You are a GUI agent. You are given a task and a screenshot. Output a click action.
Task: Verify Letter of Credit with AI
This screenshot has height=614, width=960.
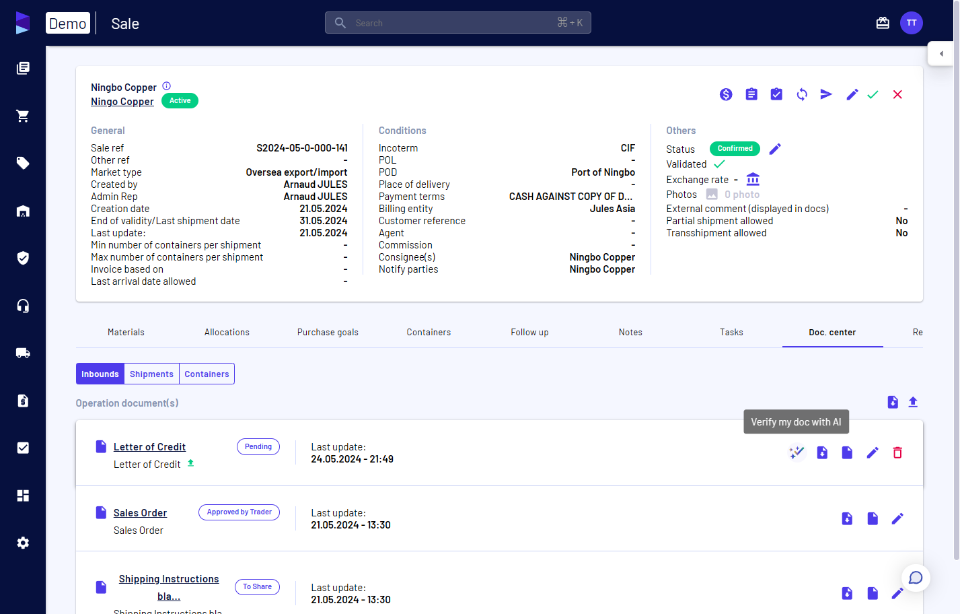[x=797, y=452]
